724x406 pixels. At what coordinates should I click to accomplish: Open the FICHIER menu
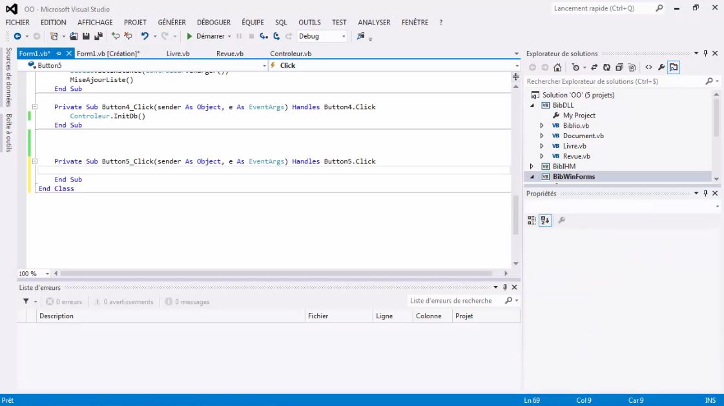pyautogui.click(x=17, y=22)
